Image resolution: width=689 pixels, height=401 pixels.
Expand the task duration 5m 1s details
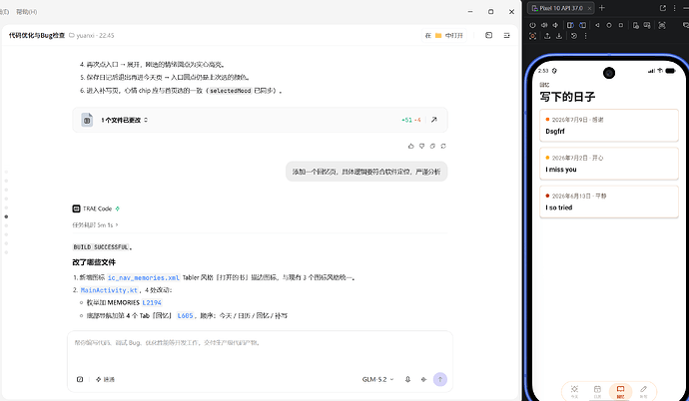click(95, 225)
